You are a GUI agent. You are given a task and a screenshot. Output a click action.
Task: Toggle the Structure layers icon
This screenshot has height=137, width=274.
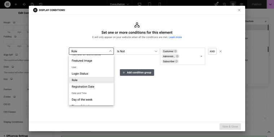coord(233,4)
